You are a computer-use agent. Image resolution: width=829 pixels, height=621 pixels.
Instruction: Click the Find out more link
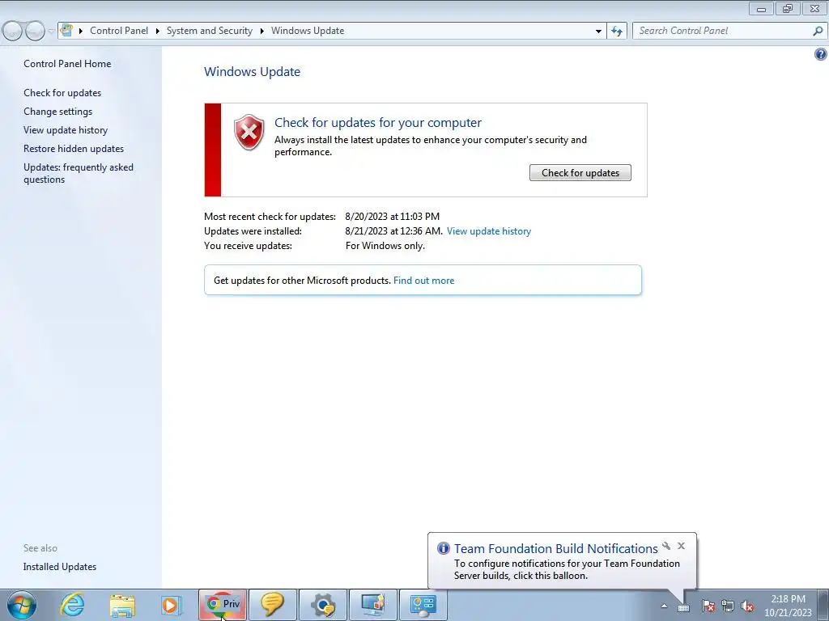423,281
